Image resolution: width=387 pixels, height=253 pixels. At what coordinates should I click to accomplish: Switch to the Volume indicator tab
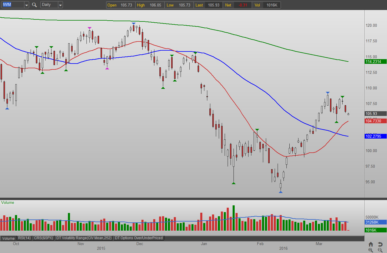[8, 238]
